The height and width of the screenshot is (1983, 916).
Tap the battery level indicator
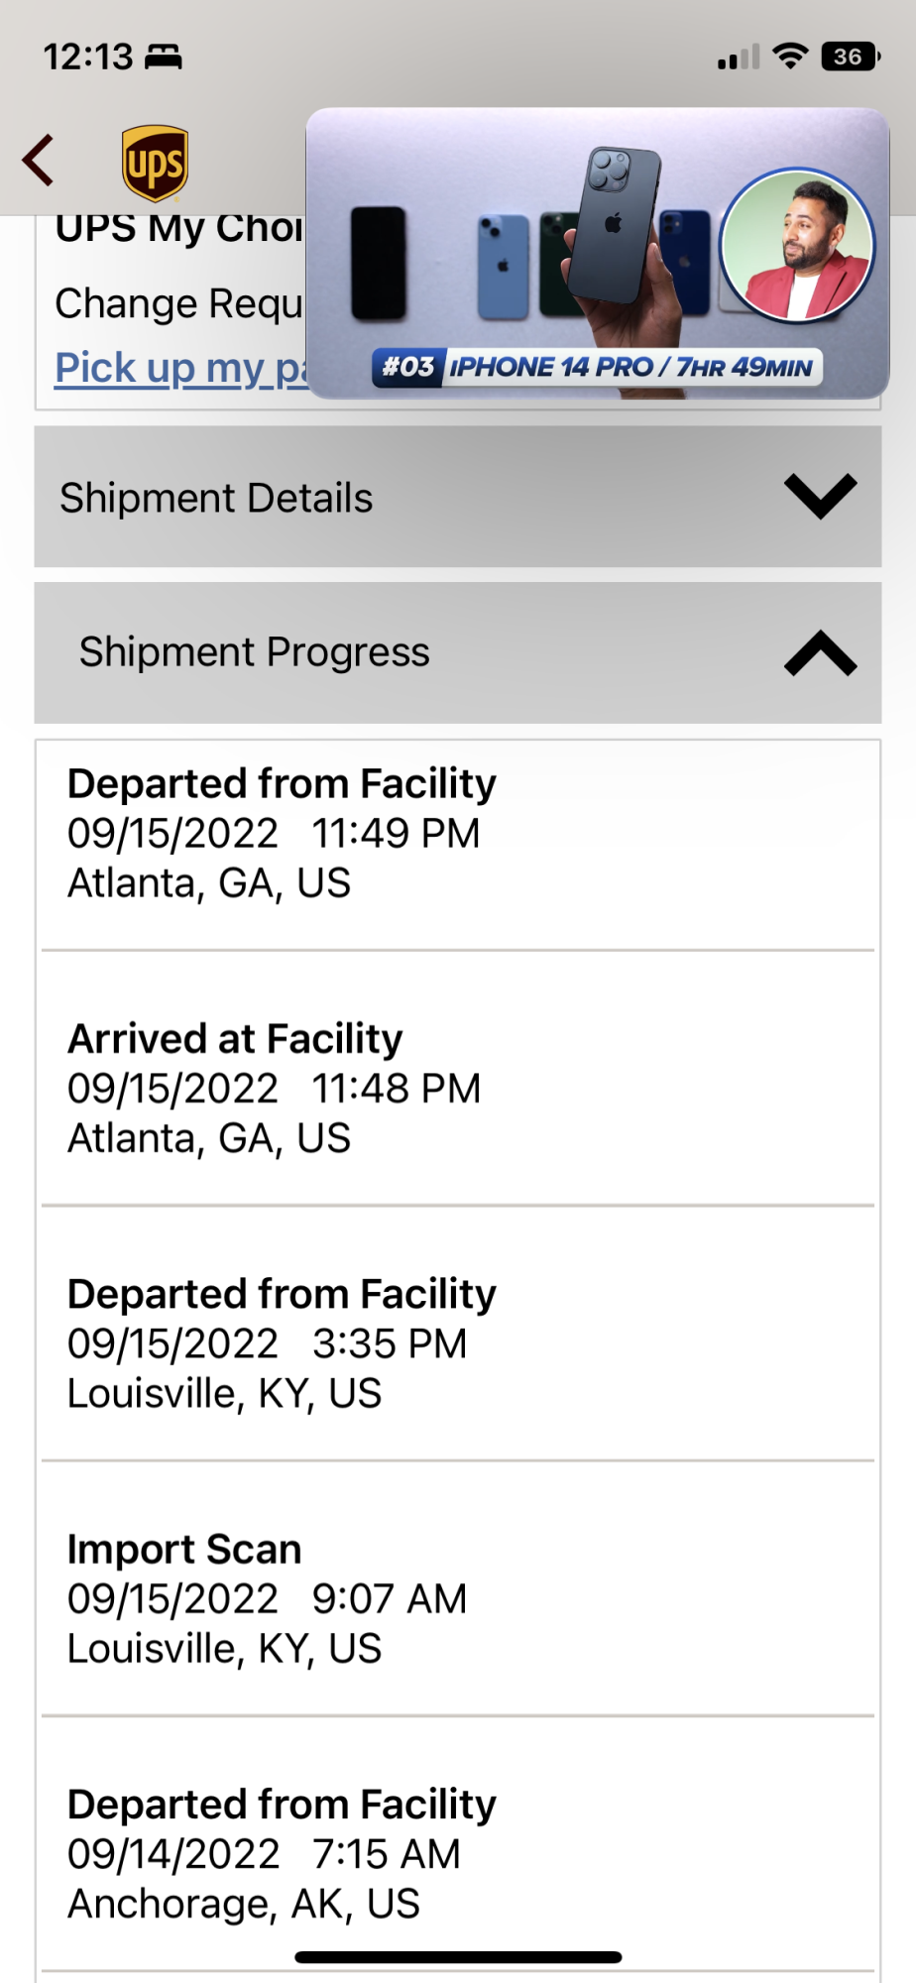(x=850, y=57)
